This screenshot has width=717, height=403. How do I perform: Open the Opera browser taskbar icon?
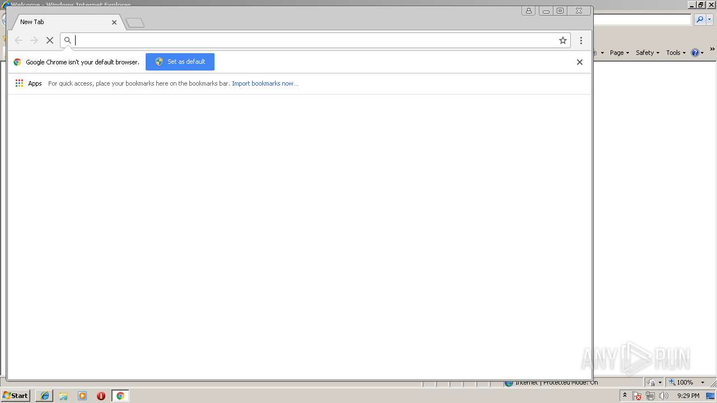(x=101, y=396)
